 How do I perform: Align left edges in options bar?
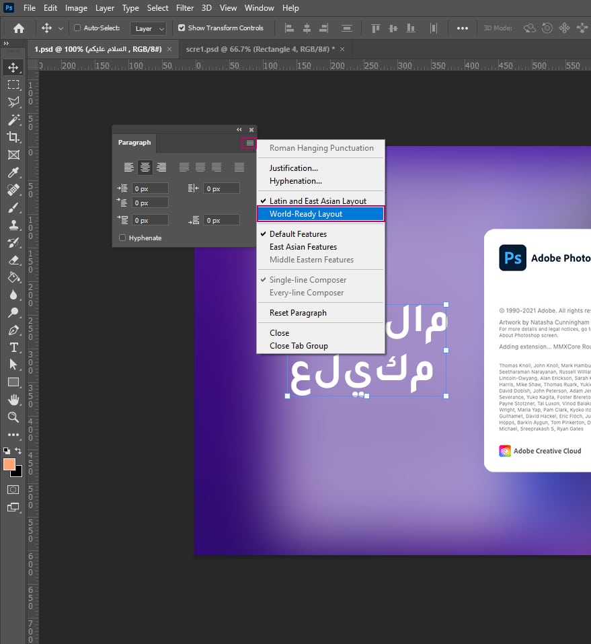(x=289, y=28)
